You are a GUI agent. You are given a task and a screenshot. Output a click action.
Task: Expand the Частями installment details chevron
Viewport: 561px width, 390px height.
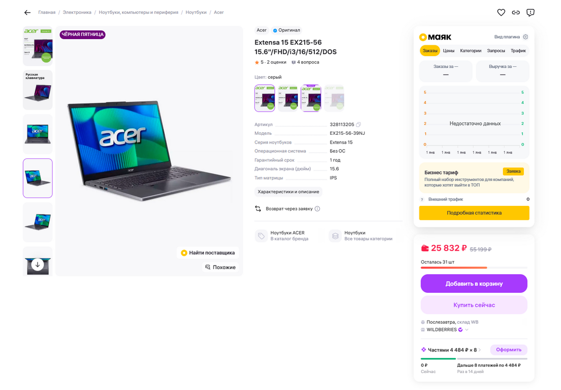tap(480, 350)
